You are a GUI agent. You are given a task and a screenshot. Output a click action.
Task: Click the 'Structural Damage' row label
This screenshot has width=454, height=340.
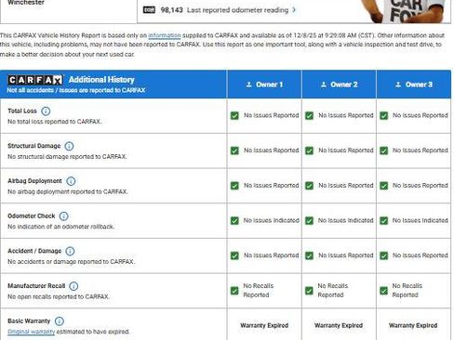(34, 146)
